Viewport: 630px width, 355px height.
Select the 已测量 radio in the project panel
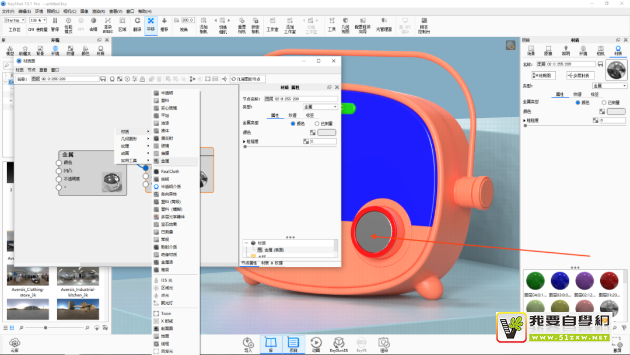pos(603,102)
